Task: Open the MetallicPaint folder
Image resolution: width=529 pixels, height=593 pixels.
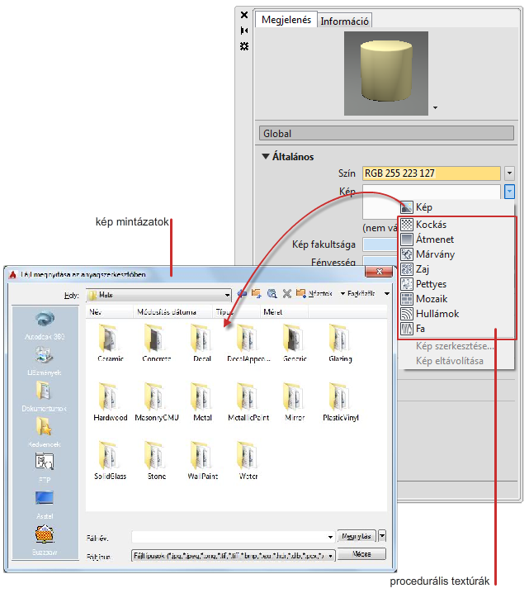Action: [x=248, y=402]
